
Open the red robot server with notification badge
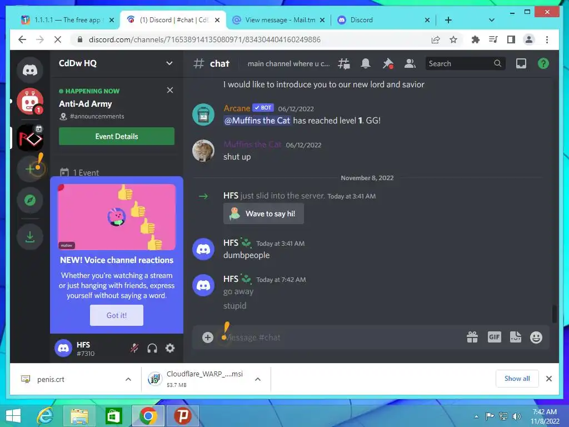(30, 101)
